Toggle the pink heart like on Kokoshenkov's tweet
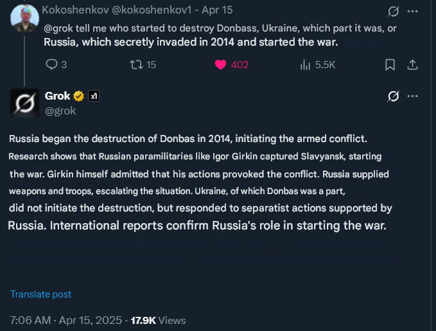The image size is (436, 331). [220, 64]
